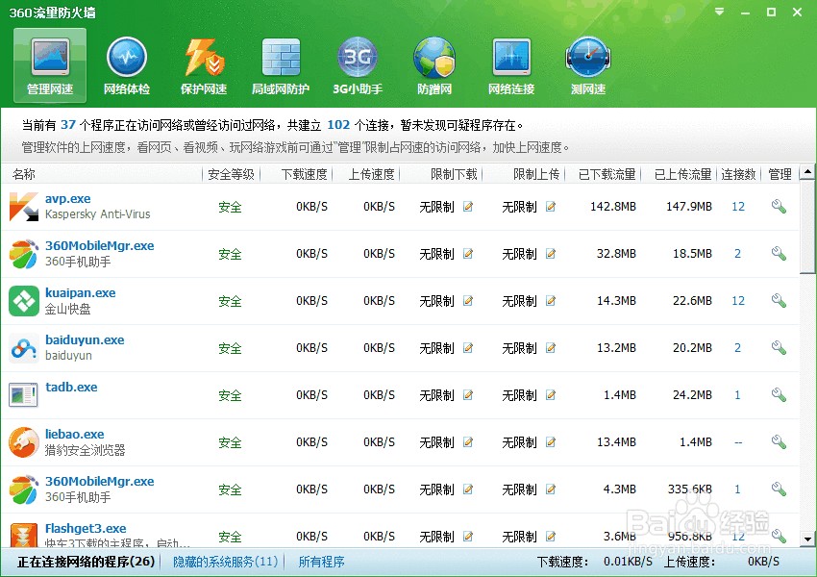Screen dimensions: 817x577
Task: Open the 防蹭网 anti-freeloading tool
Action: (433, 64)
